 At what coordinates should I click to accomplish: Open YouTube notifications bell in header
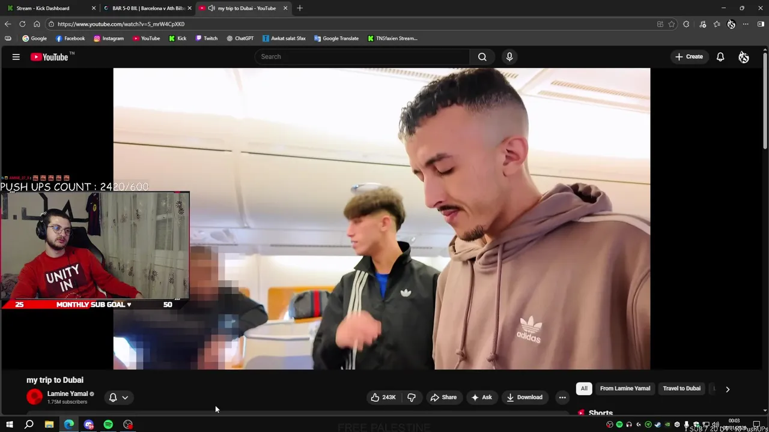tap(720, 57)
